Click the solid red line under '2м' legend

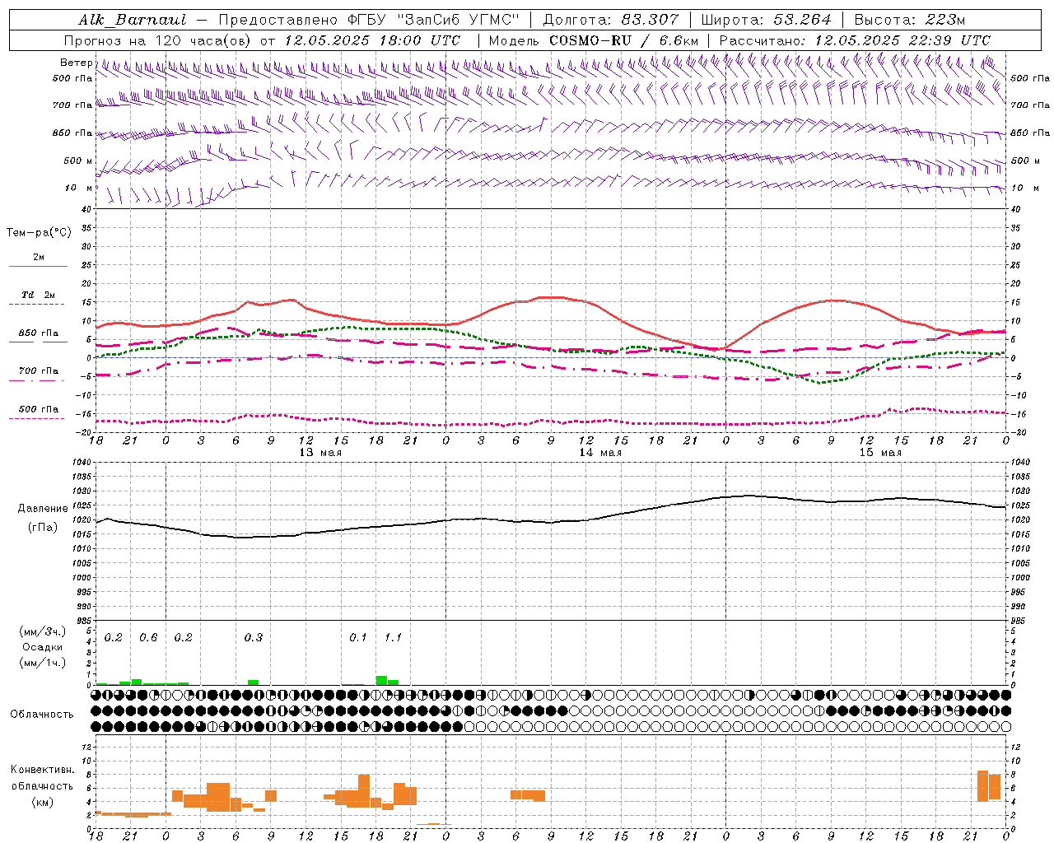38,266
